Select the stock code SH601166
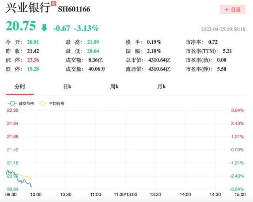The height and width of the screenshot is (202, 253). tap(74, 9)
